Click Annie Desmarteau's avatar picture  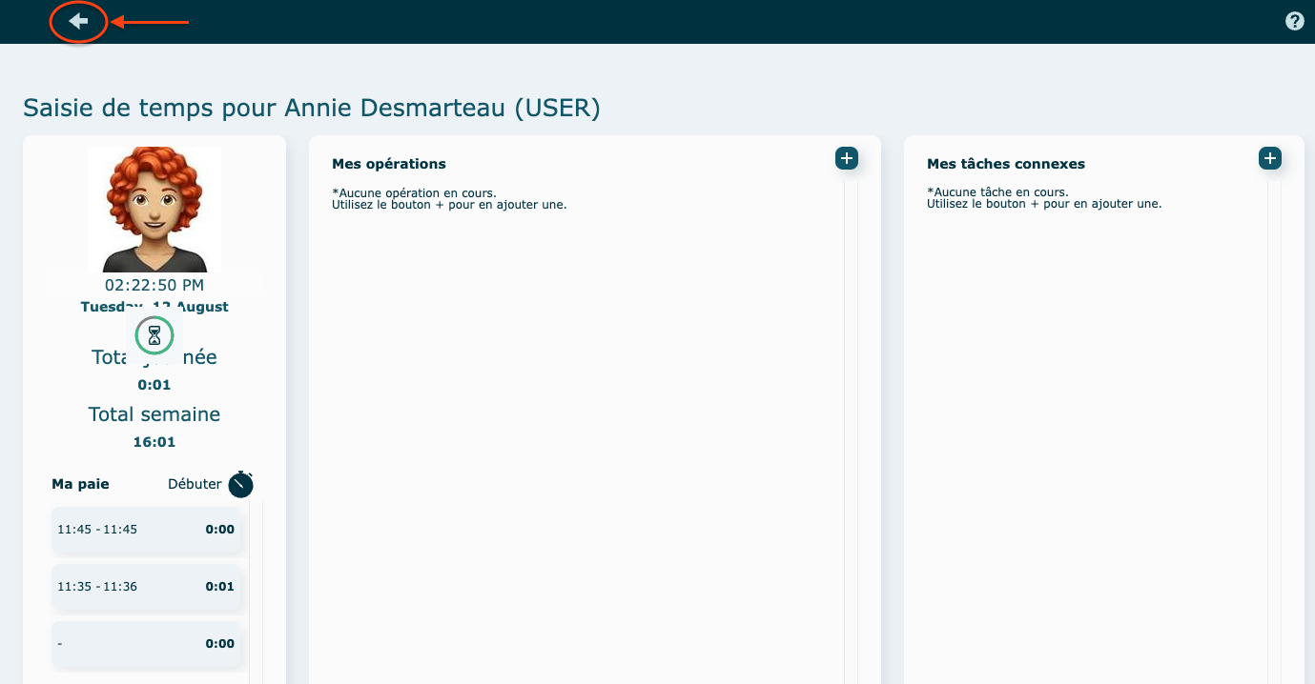click(154, 210)
